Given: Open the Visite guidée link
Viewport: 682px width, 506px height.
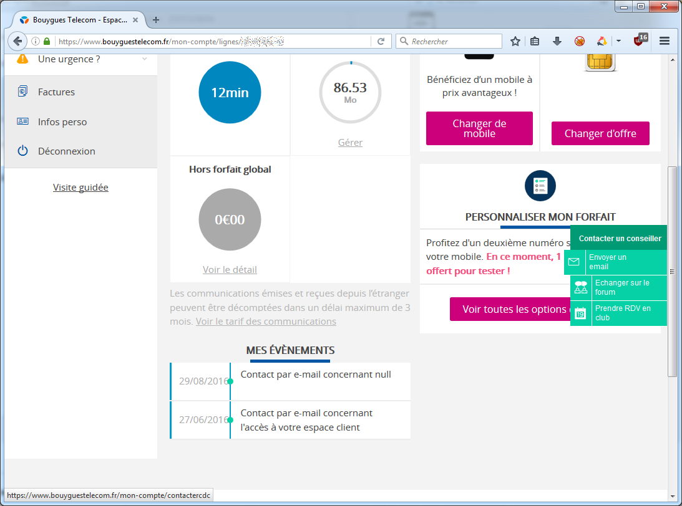Looking at the screenshot, I should [x=80, y=187].
